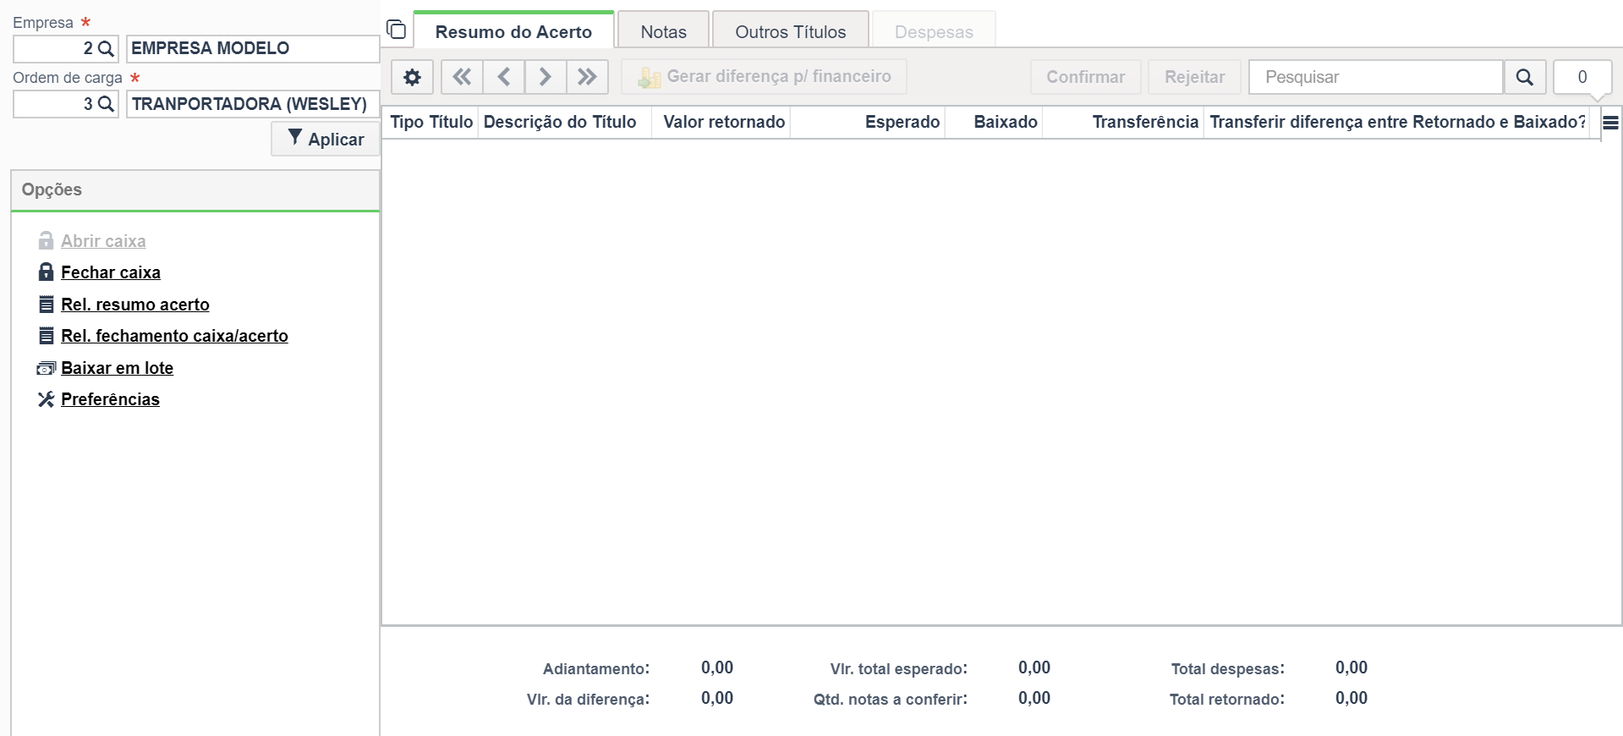Switch to the Notas tab

664,31
